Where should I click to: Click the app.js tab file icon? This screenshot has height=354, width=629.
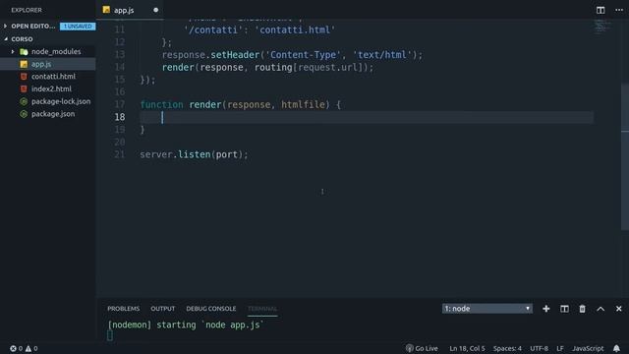point(106,10)
